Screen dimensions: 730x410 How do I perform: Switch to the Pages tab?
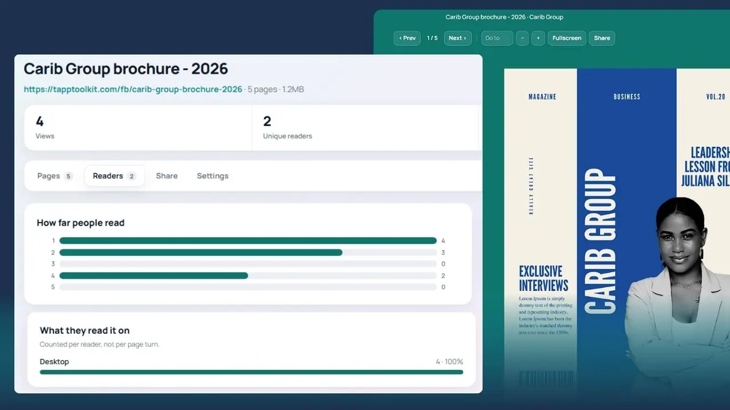(55, 176)
